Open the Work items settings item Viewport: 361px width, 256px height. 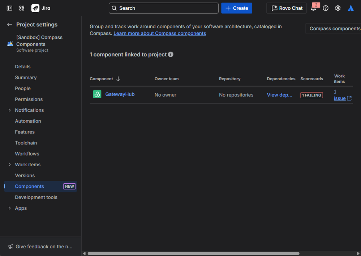tap(27, 165)
